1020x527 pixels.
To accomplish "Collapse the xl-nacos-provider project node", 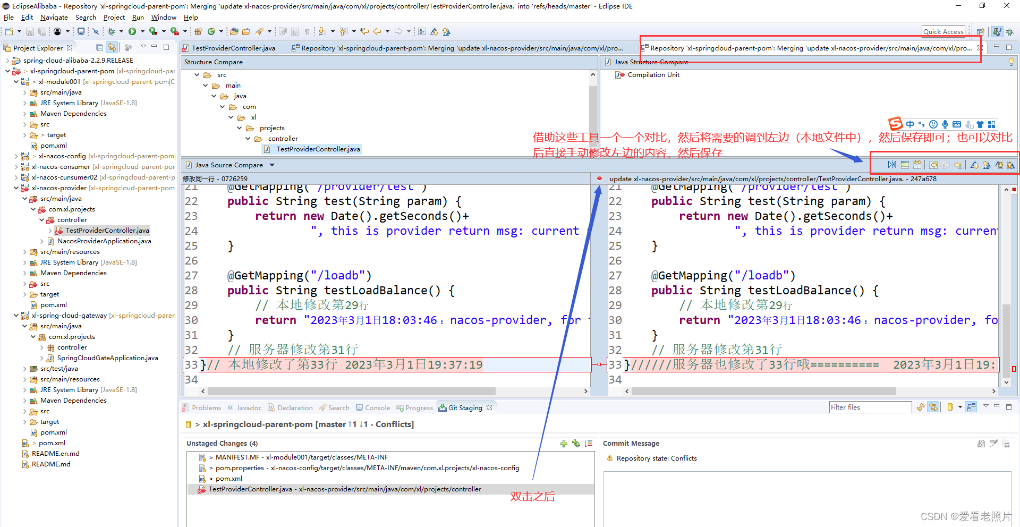I will pos(15,188).
